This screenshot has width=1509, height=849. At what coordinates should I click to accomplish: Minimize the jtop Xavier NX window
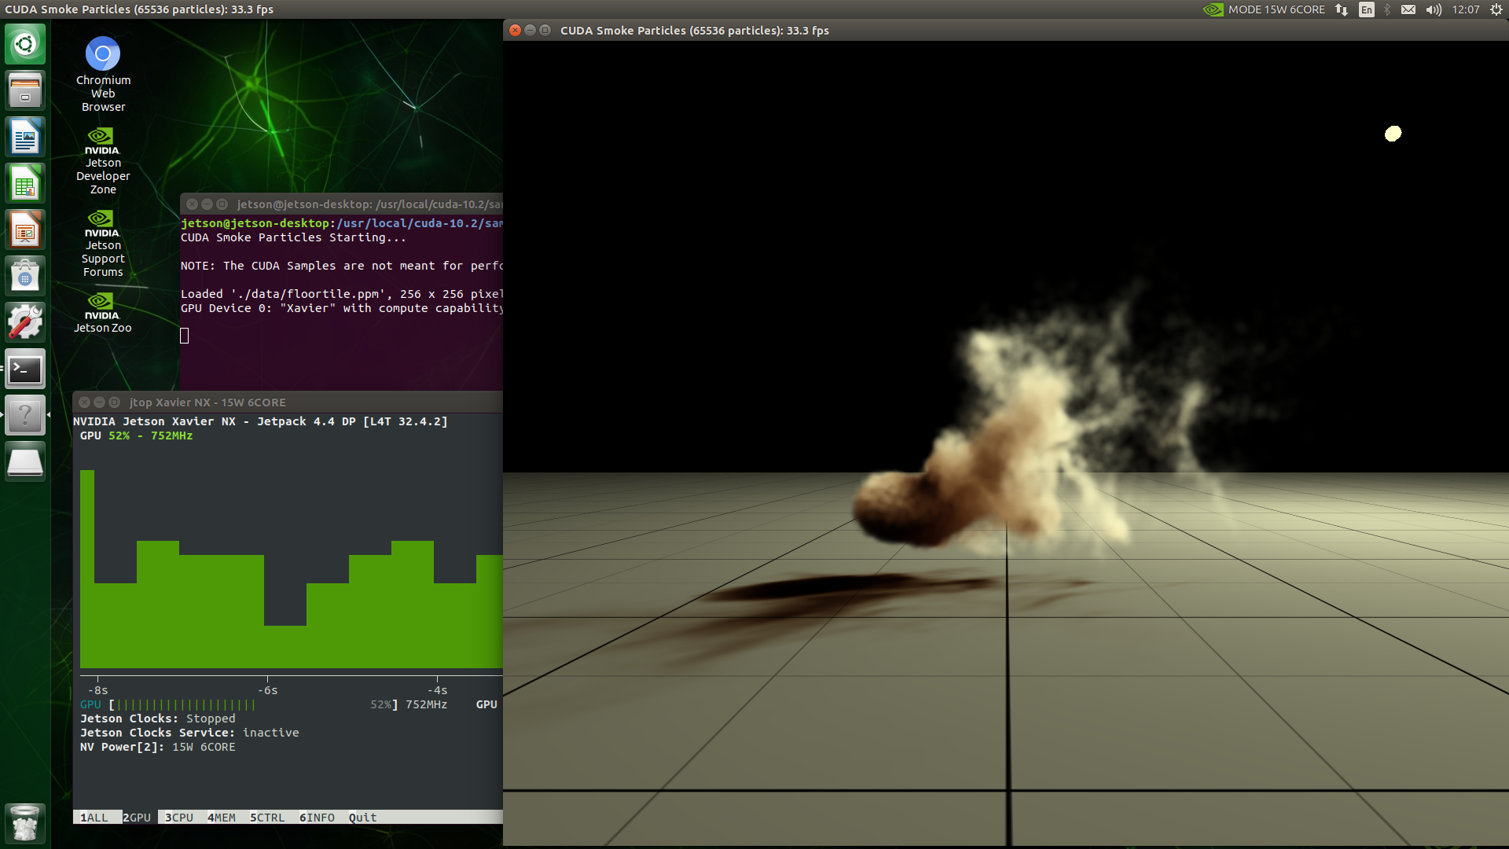[99, 402]
